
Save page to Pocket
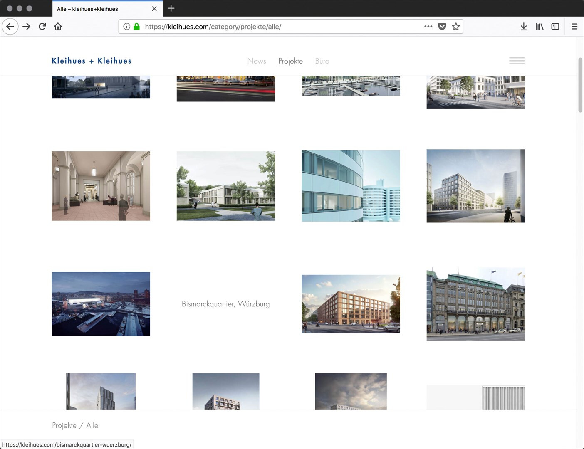pos(442,27)
